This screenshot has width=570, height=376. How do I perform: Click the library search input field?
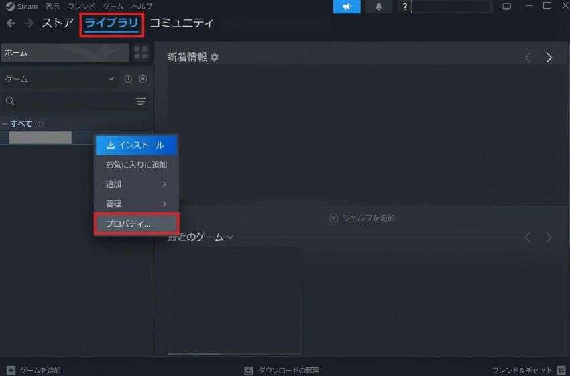point(76,101)
